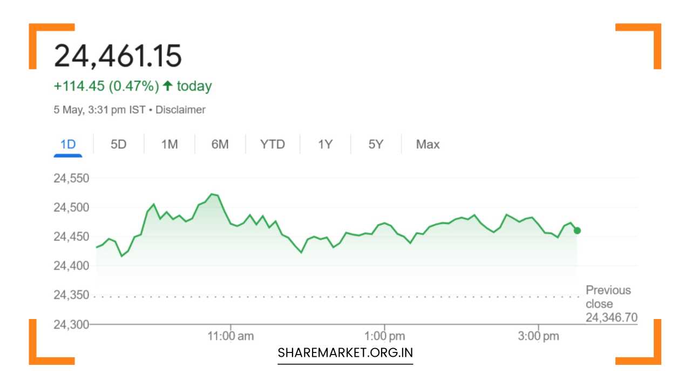Image resolution: width=691 pixels, height=388 pixels.
Task: Click the 1:00 pm axis label
Action: pos(384,336)
